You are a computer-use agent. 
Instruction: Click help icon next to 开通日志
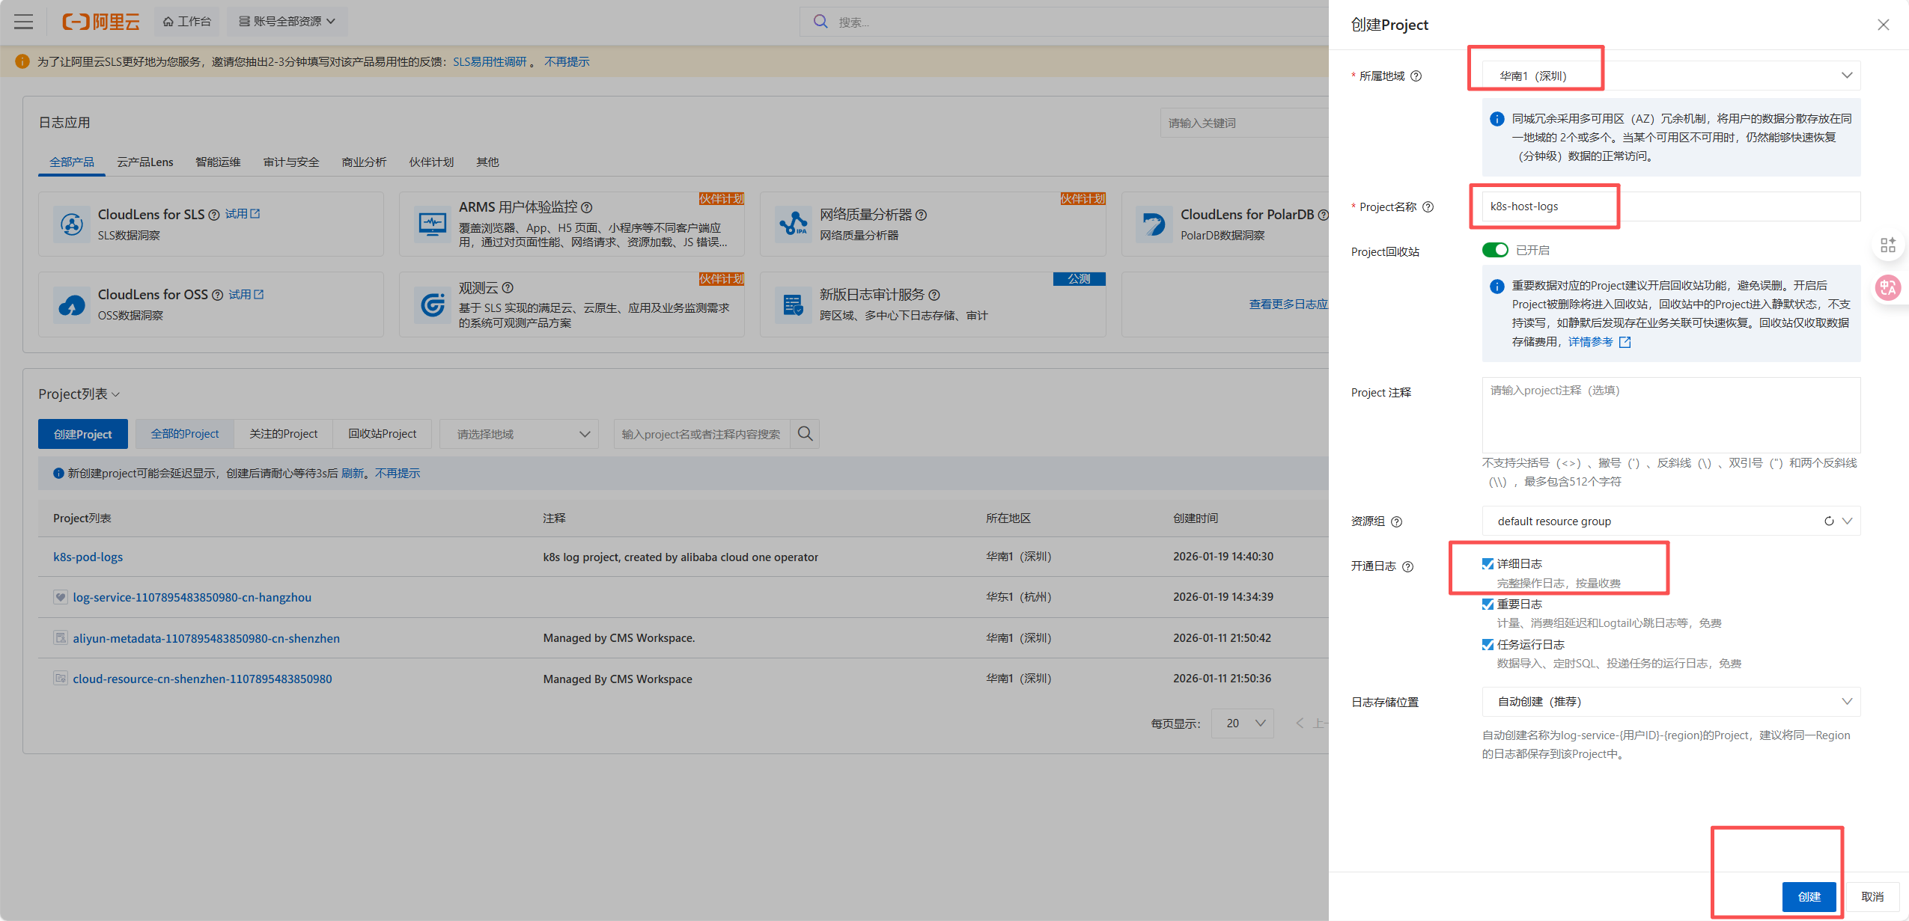pos(1407,566)
